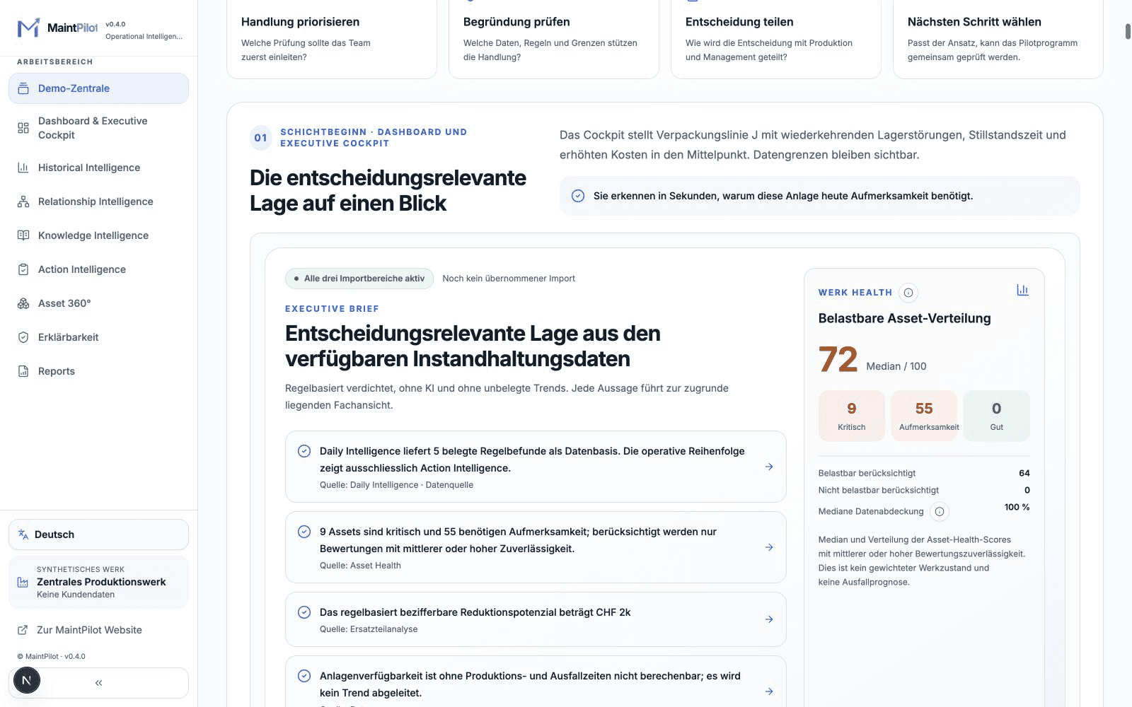Click the Noch kein übernommener Import text

pyautogui.click(x=509, y=279)
